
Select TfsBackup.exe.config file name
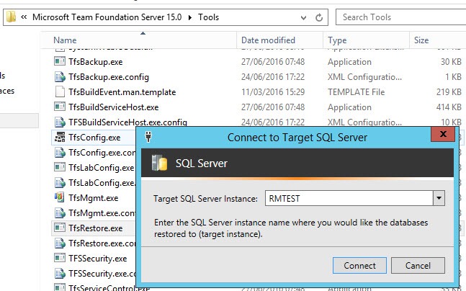coord(109,77)
